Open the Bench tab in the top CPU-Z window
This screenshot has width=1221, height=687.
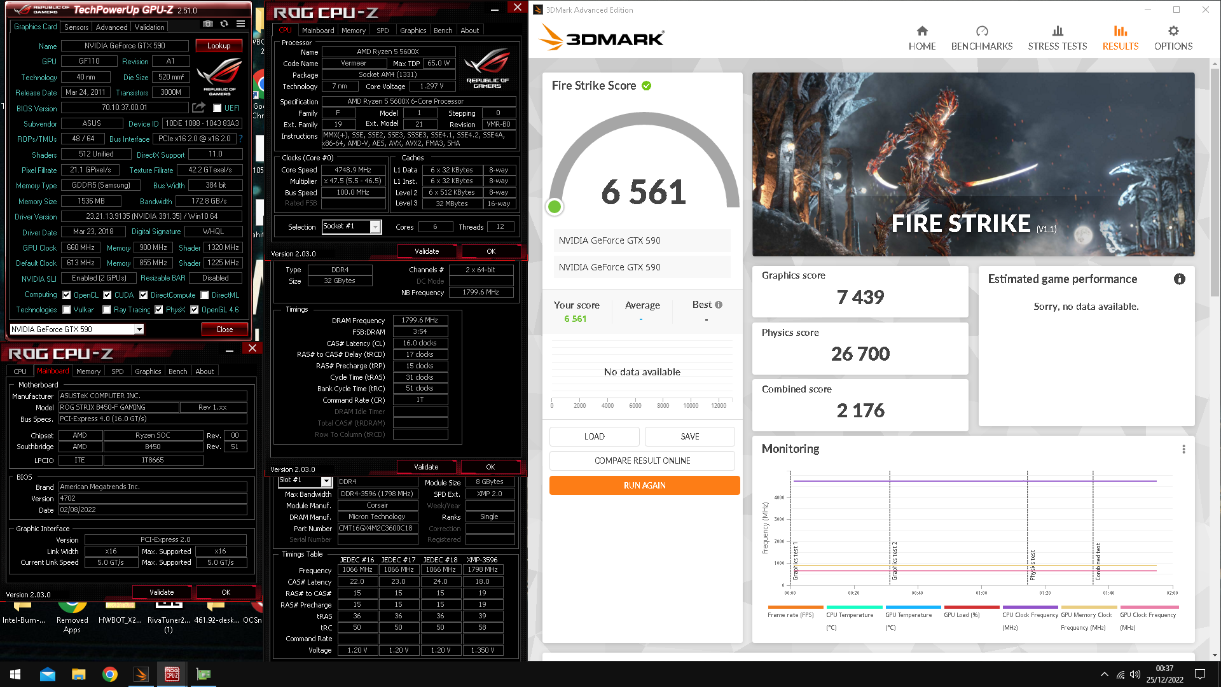click(x=443, y=31)
